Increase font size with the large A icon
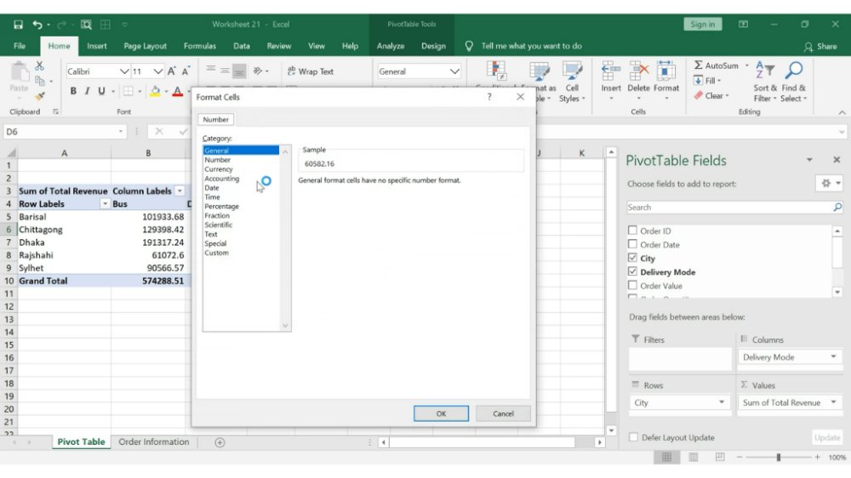 172,71
